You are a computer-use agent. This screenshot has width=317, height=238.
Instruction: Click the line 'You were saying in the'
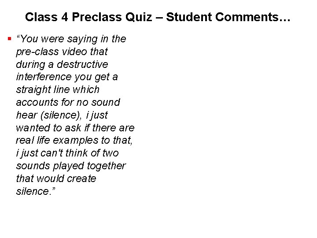click(71, 39)
